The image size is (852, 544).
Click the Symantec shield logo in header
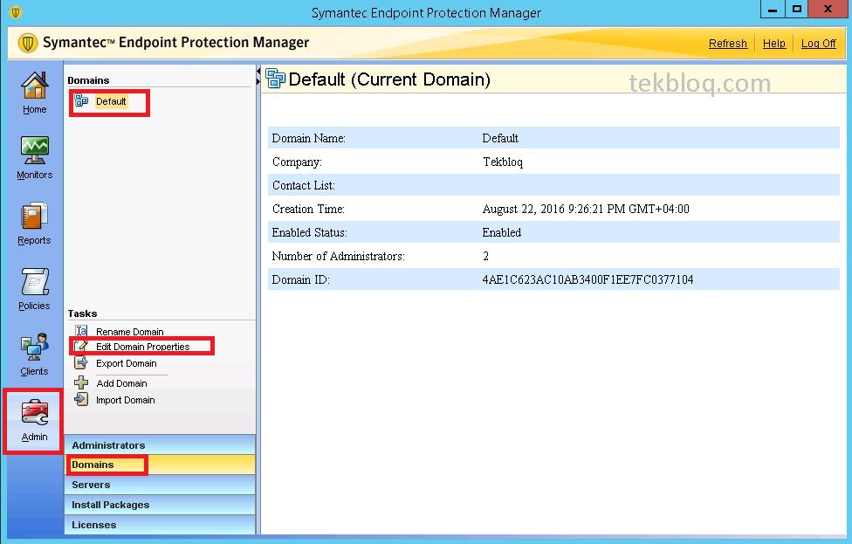click(x=28, y=43)
